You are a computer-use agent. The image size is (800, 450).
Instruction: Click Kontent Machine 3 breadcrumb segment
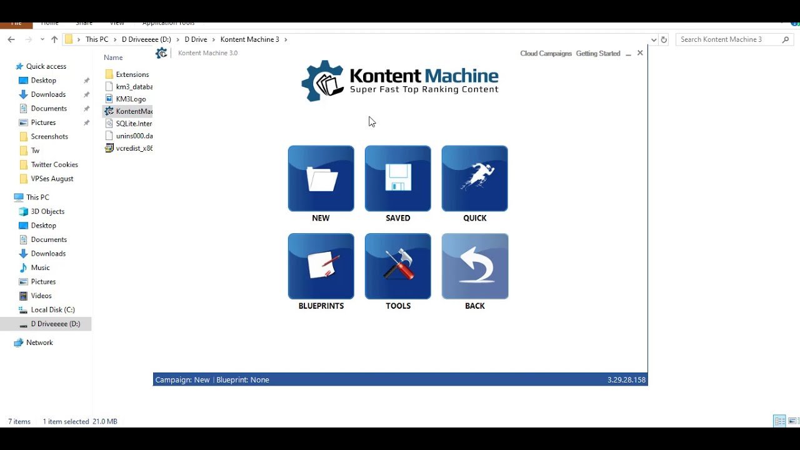click(250, 39)
